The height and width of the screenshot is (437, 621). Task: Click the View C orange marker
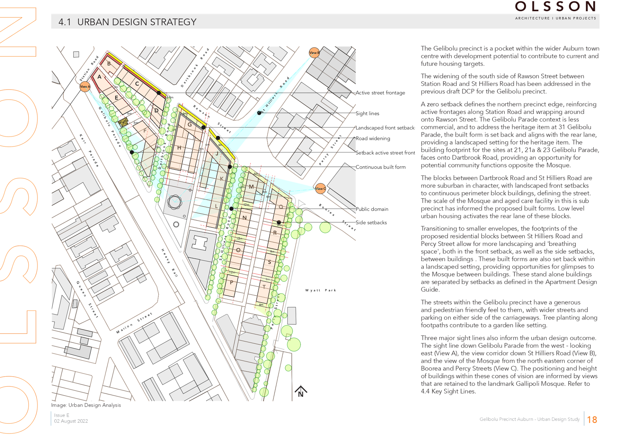point(320,188)
